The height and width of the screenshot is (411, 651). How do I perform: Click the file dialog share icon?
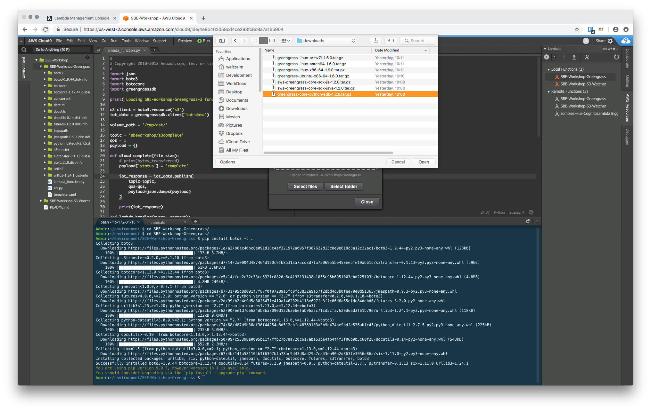pyautogui.click(x=375, y=41)
